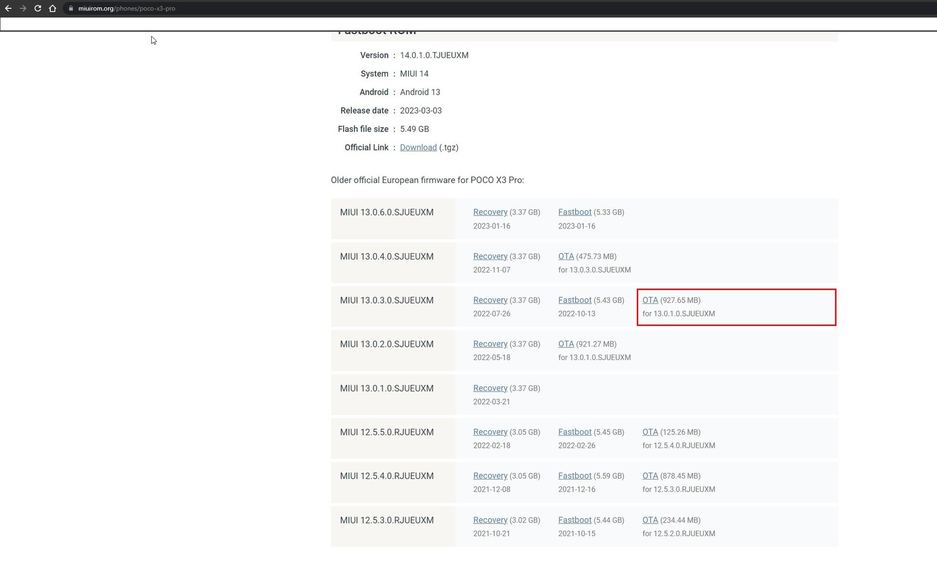937x562 pixels.
Task: Click the browser back arrow icon
Action: 8,8
